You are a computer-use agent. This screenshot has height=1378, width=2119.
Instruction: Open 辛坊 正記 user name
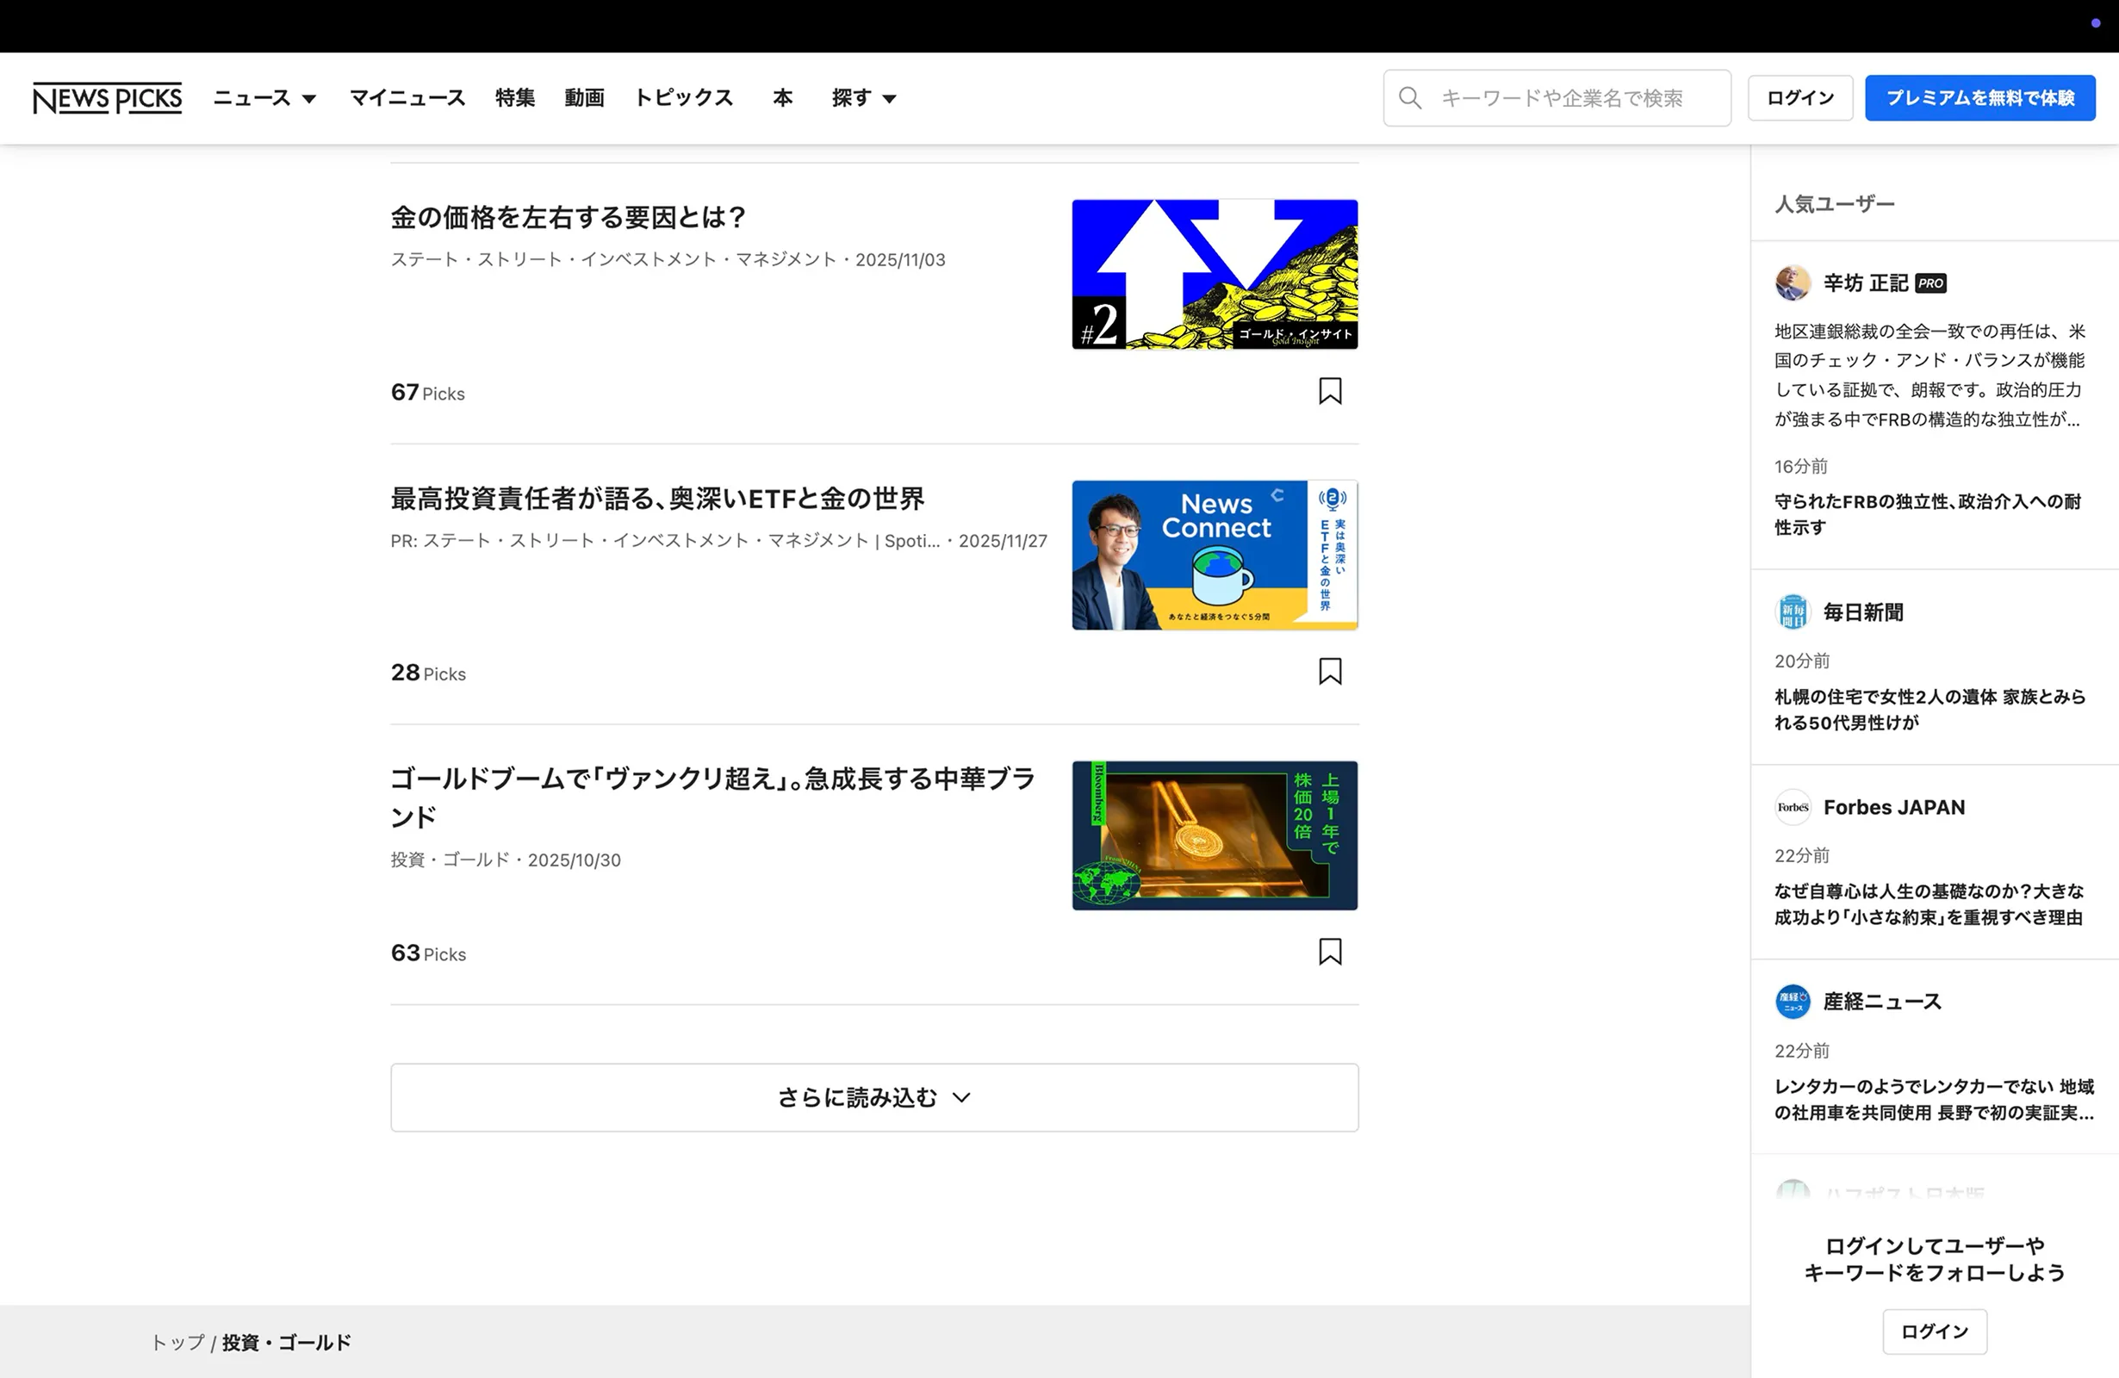(x=1865, y=283)
